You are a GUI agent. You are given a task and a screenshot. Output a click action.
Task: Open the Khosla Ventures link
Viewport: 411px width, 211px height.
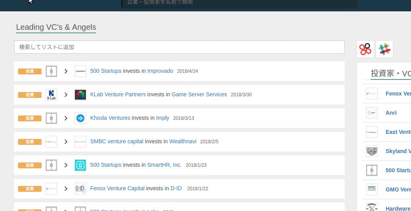[110, 118]
